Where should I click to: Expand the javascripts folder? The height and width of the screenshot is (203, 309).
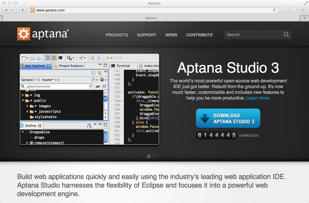27,112
